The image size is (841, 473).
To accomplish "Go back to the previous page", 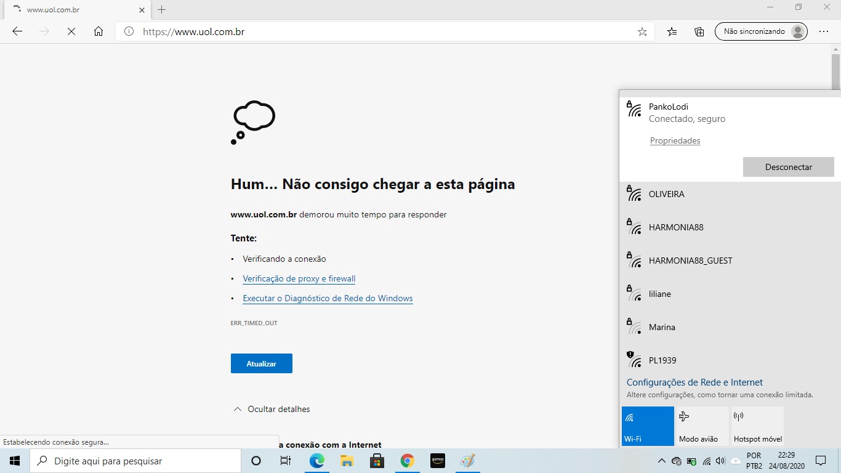I will click(17, 31).
